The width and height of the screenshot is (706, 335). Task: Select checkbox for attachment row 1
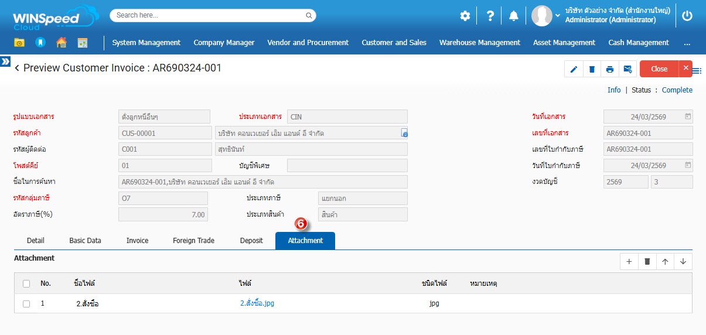click(26, 304)
